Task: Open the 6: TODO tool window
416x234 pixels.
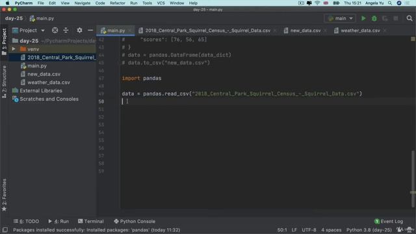Action: pos(26,221)
